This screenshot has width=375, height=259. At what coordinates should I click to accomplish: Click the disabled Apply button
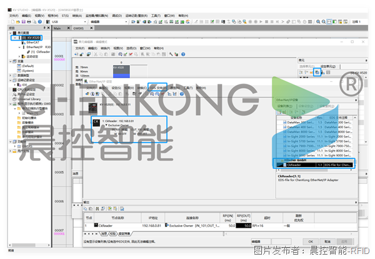click(x=344, y=241)
